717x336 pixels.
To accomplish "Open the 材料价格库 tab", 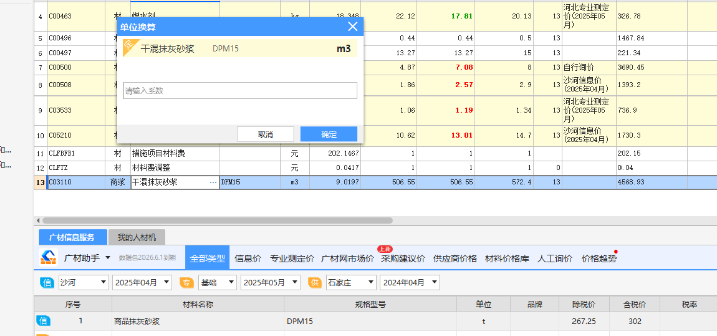I will (x=507, y=258).
